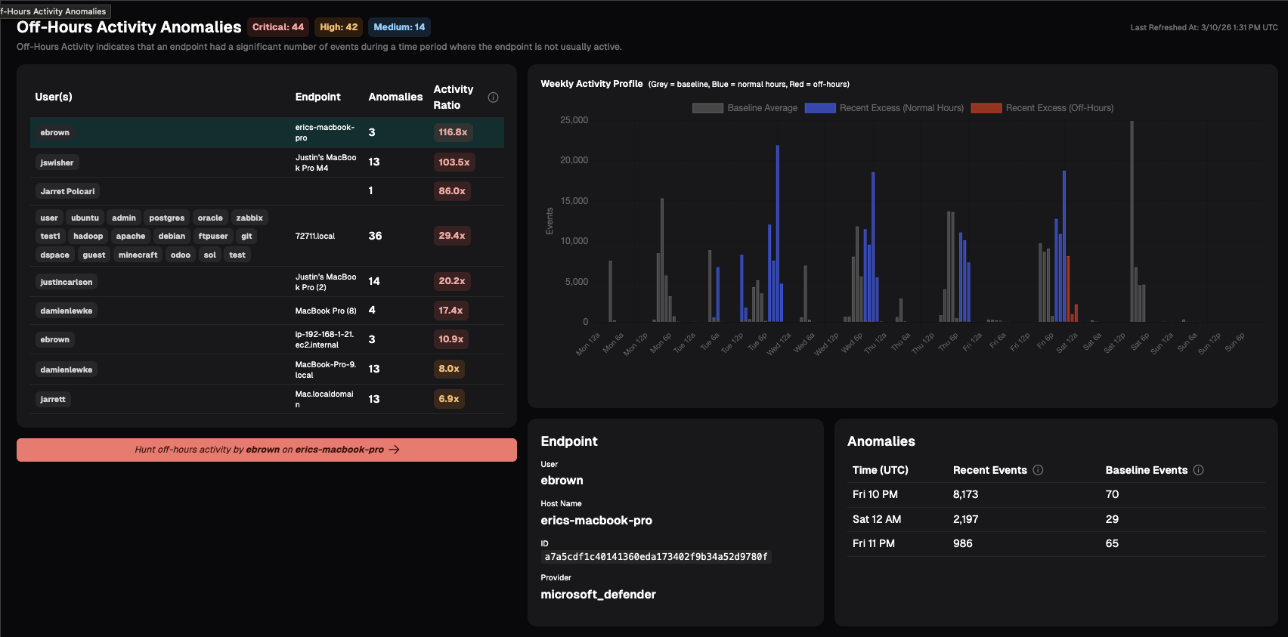Toggle Recent Excess (Normal Hours) legend entry
The height and width of the screenshot is (637, 1288).
(884, 108)
